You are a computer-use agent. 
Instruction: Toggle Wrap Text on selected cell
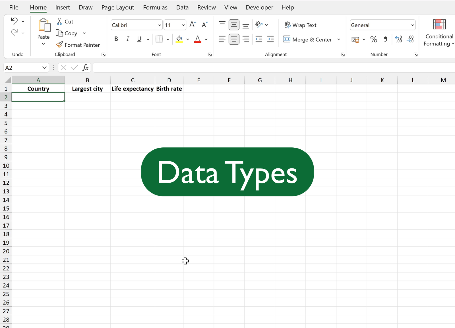pyautogui.click(x=300, y=25)
